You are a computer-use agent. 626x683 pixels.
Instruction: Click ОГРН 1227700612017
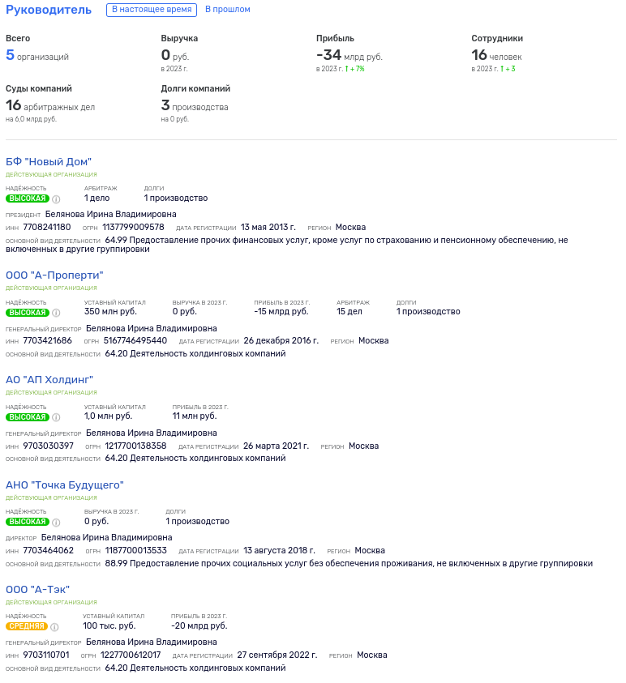coord(131,655)
